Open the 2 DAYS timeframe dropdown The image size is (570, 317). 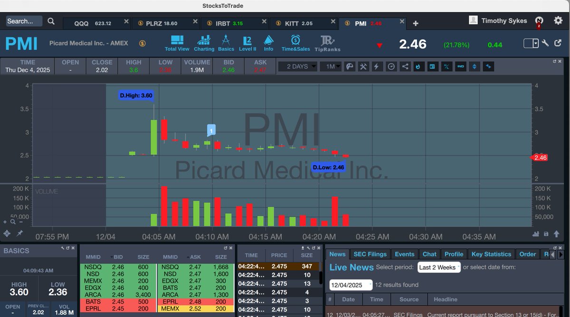pos(298,66)
